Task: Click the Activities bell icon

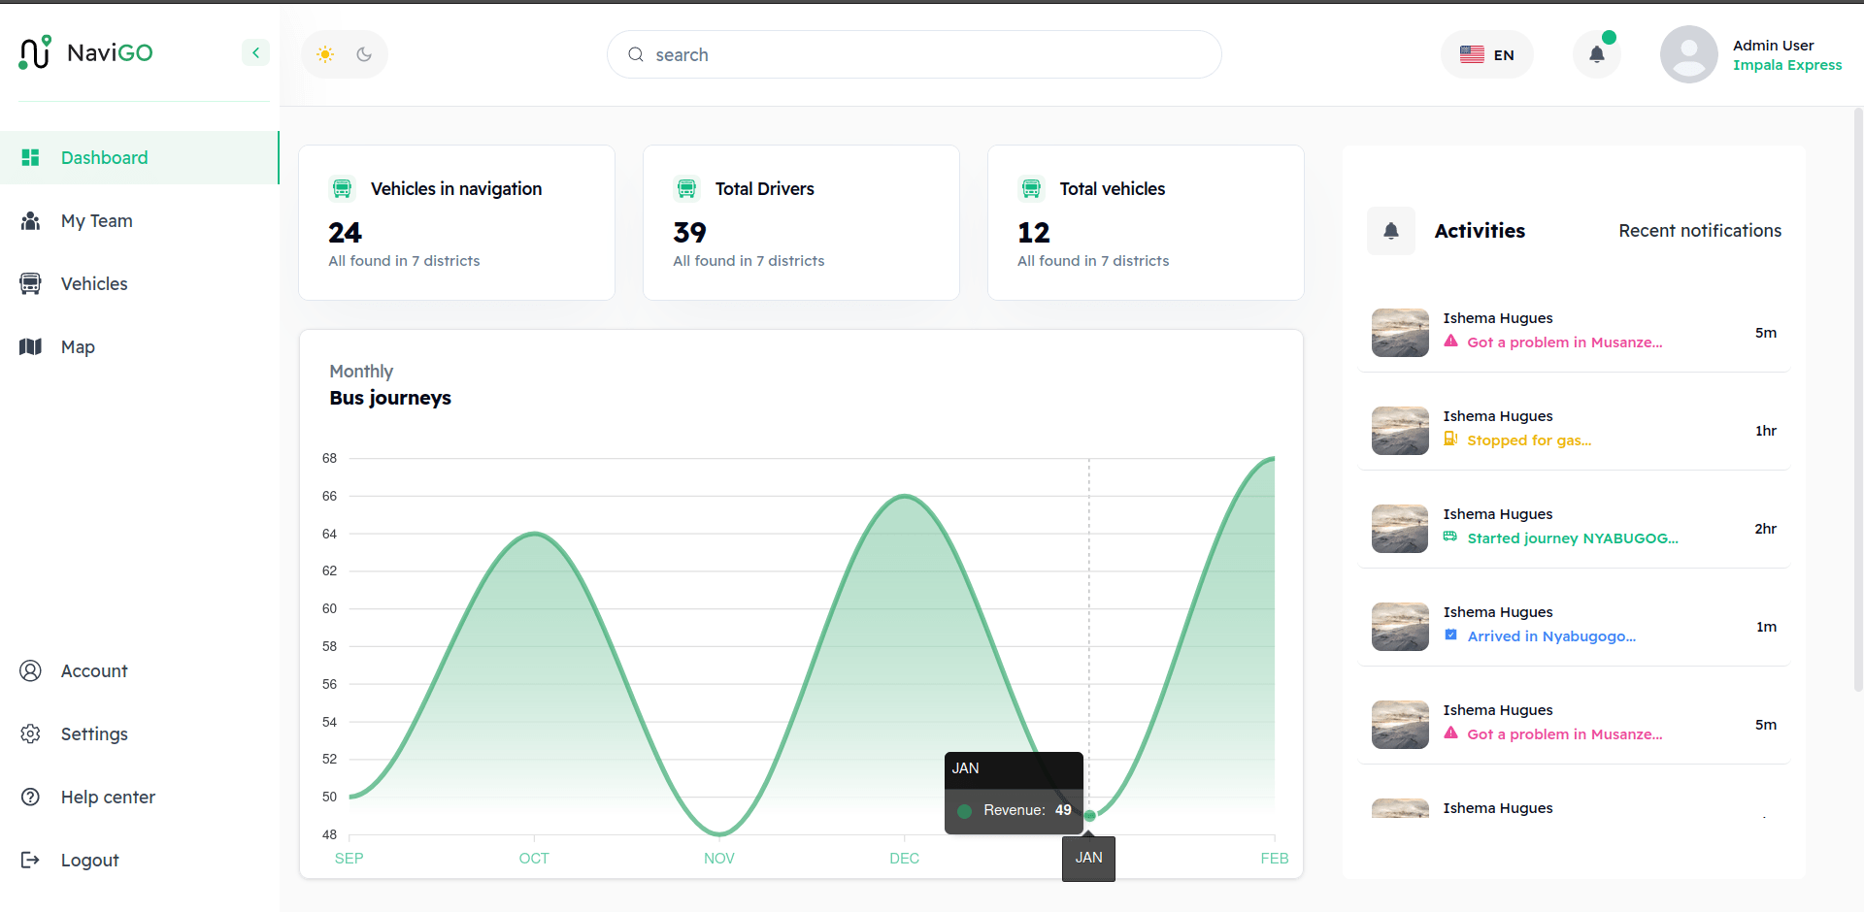Action: tap(1391, 231)
